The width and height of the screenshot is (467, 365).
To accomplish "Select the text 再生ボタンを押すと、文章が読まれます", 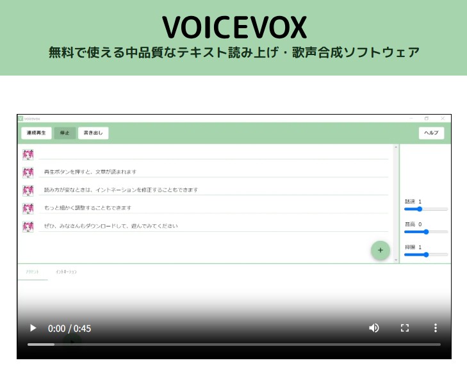I will tap(90, 172).
